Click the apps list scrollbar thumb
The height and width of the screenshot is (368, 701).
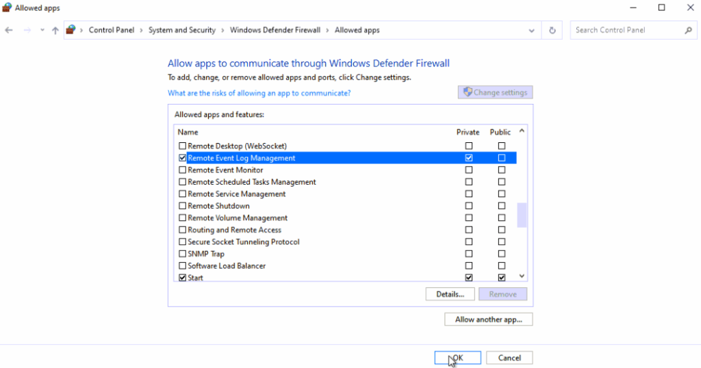pos(522,215)
